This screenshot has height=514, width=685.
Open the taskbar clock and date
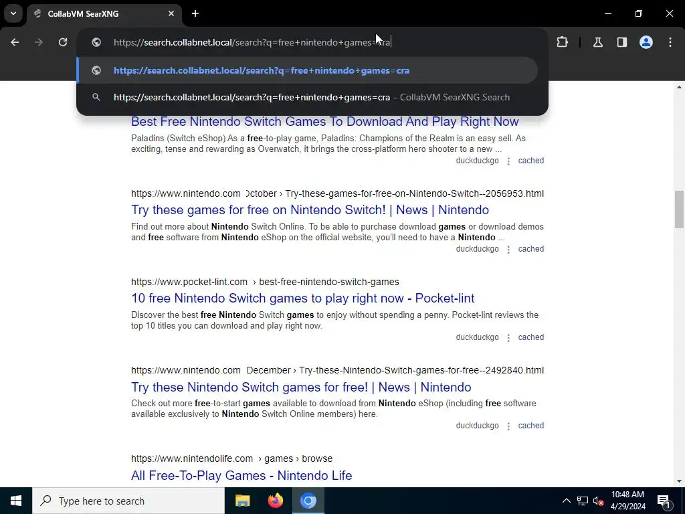[x=627, y=501]
